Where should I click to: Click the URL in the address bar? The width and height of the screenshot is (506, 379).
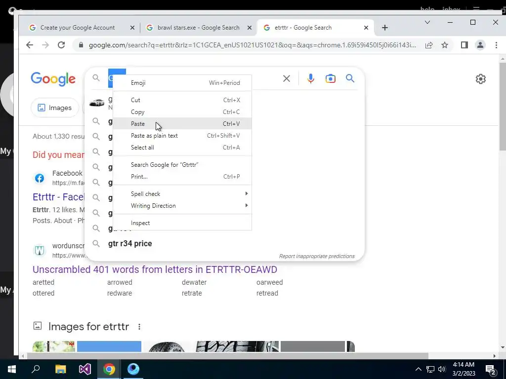tap(253, 45)
